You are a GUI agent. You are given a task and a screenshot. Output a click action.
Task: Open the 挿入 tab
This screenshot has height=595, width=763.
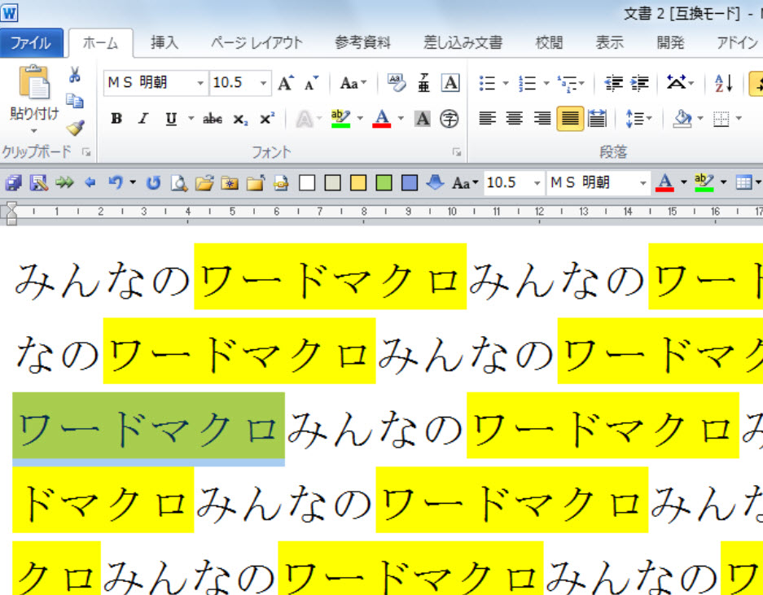[164, 43]
